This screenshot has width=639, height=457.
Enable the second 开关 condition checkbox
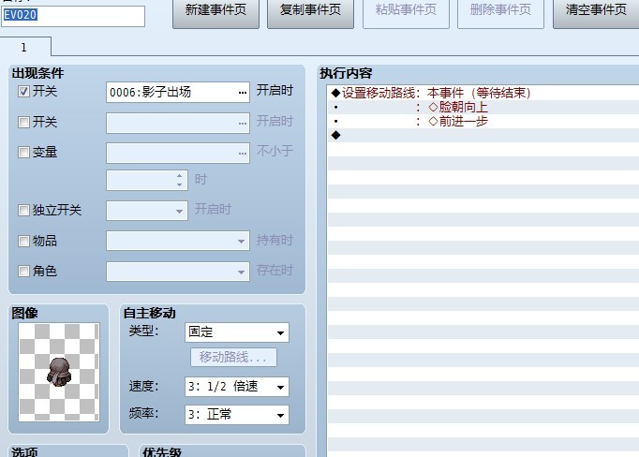[23, 122]
